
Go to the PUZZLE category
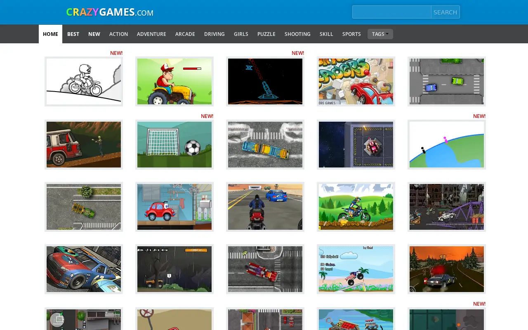coord(266,34)
